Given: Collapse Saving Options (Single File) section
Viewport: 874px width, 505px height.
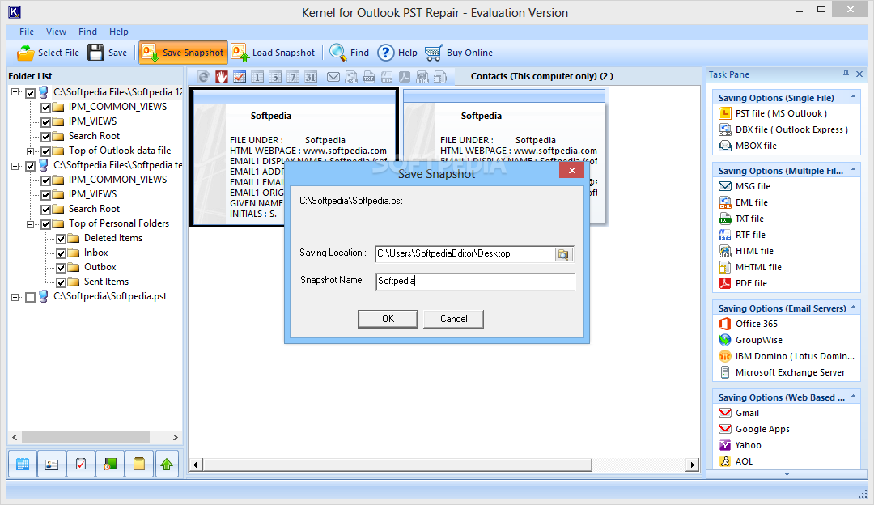Looking at the screenshot, I should 854,97.
